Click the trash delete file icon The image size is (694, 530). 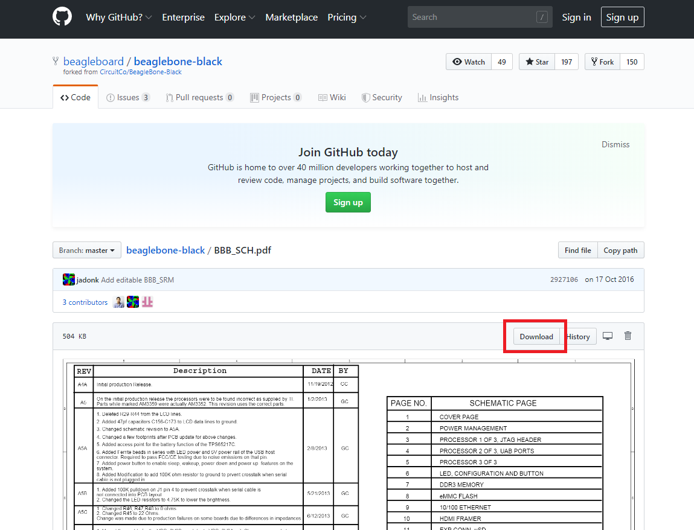628,336
